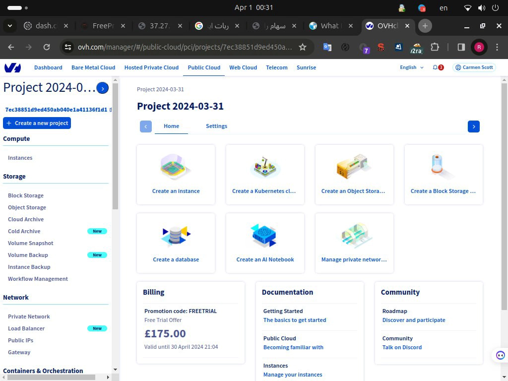
Task: Switch to the Settings tab
Action: (216, 126)
